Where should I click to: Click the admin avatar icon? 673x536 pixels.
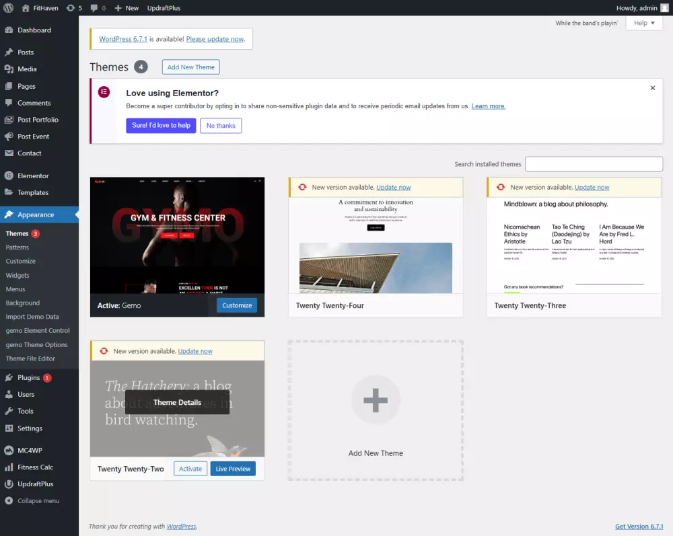[664, 7]
